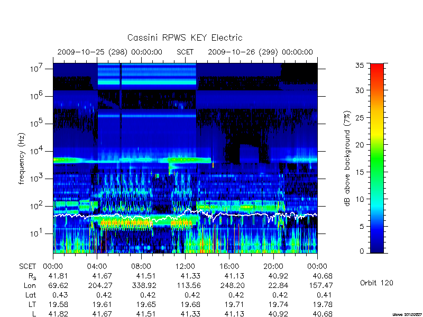Click the red top of the color bar
The height and width of the screenshot is (317, 423).
click(x=377, y=66)
